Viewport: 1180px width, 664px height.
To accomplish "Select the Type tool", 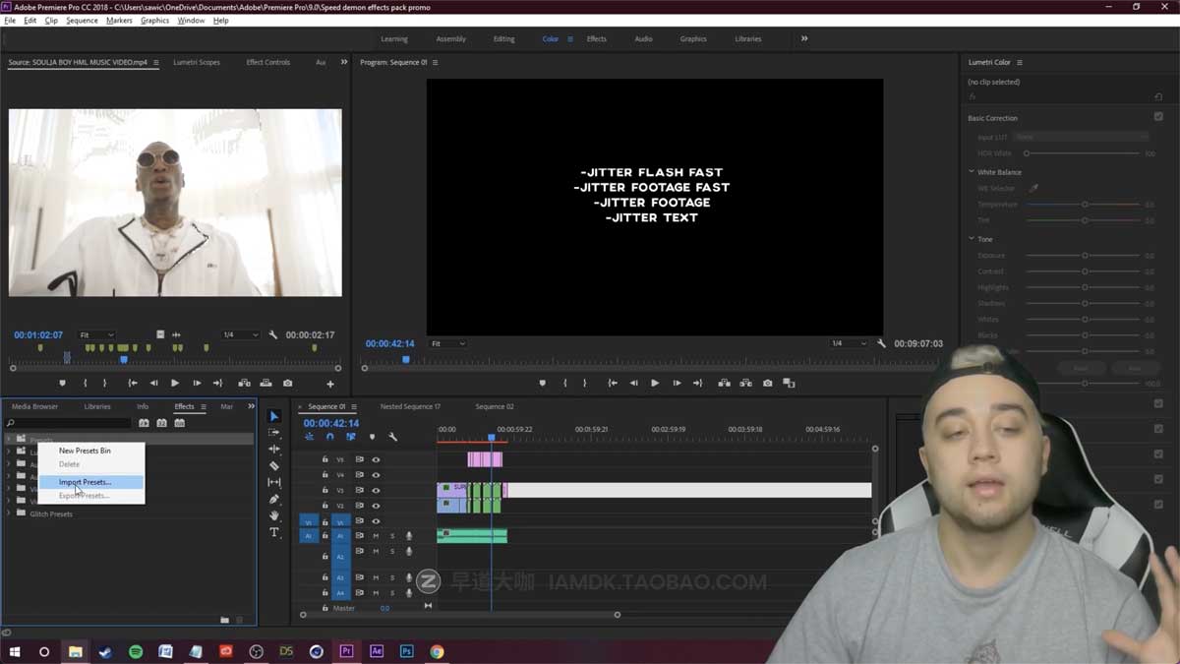I will tap(274, 532).
